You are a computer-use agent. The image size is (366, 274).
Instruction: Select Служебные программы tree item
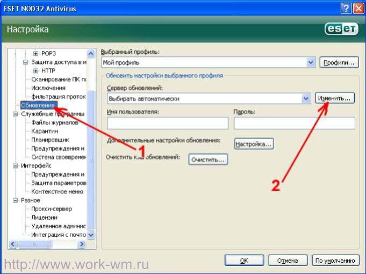(53, 114)
